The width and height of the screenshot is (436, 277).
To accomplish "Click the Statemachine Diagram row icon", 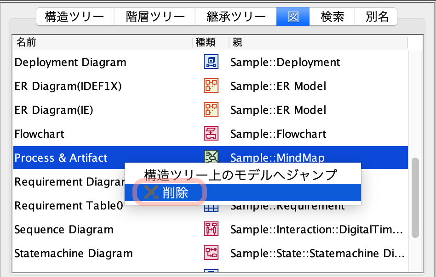I will click(x=211, y=253).
